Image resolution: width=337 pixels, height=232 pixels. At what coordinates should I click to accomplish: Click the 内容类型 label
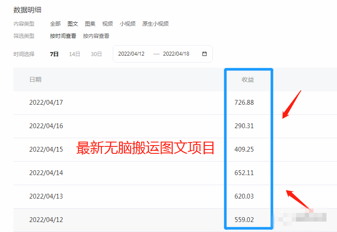click(x=24, y=24)
